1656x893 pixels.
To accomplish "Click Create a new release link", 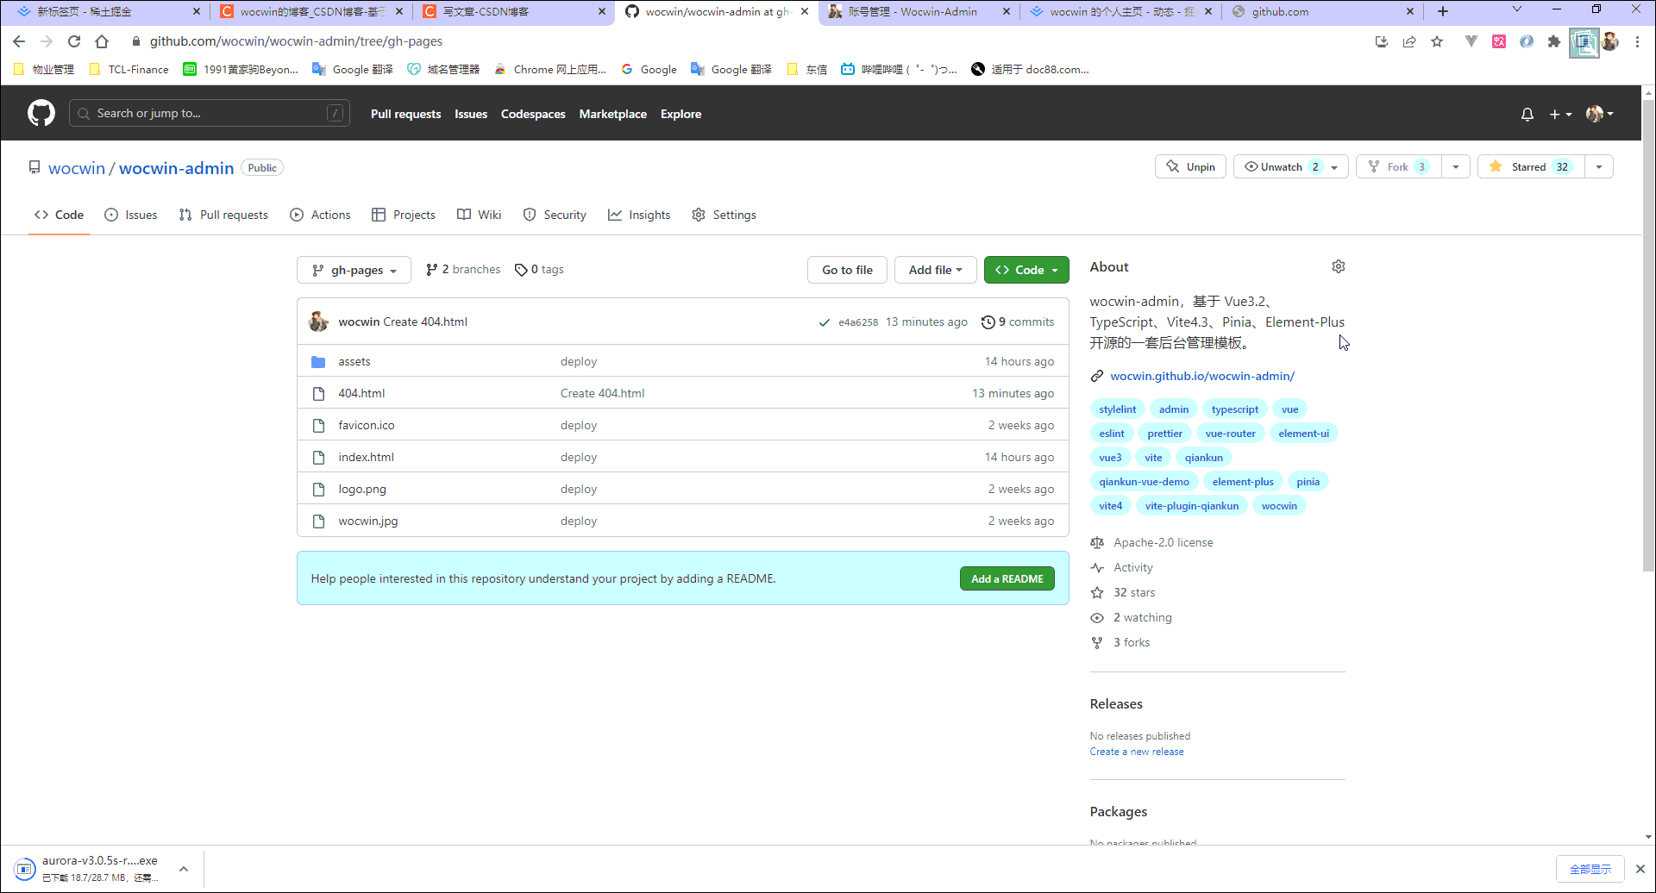I will point(1136,752).
